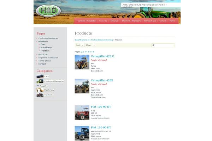Click the Cars category label

point(46,76)
